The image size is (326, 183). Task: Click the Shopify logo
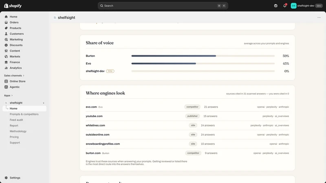[x=13, y=6]
